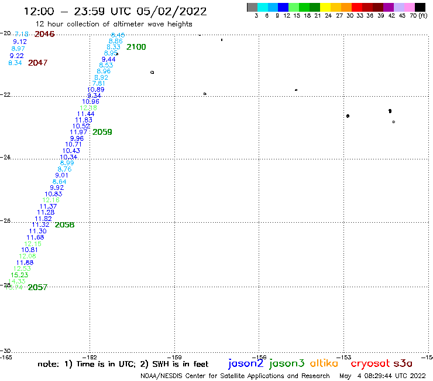Click the 14.33 wave height value
This screenshot has height=381, width=433.
(17, 281)
